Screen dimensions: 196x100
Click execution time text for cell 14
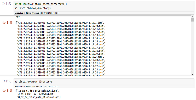point(37,13)
